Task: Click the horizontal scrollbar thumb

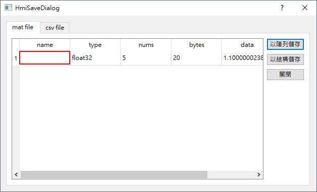Action: click(x=114, y=175)
